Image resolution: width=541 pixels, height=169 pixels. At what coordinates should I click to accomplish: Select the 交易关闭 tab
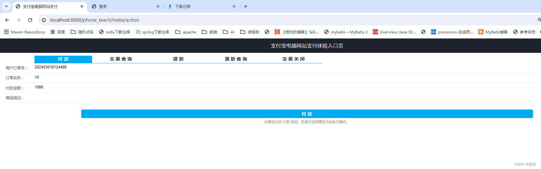coord(294,59)
